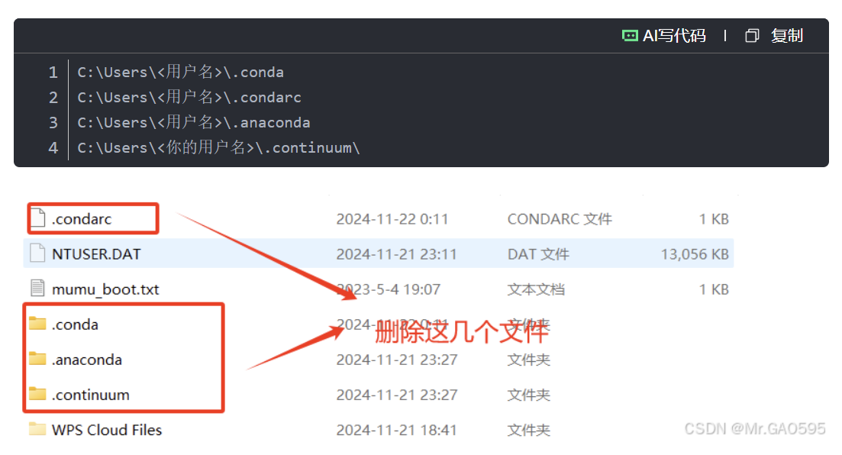This screenshot has height=455, width=842.
Task: Click the .condarc file icon
Action: 39,218
